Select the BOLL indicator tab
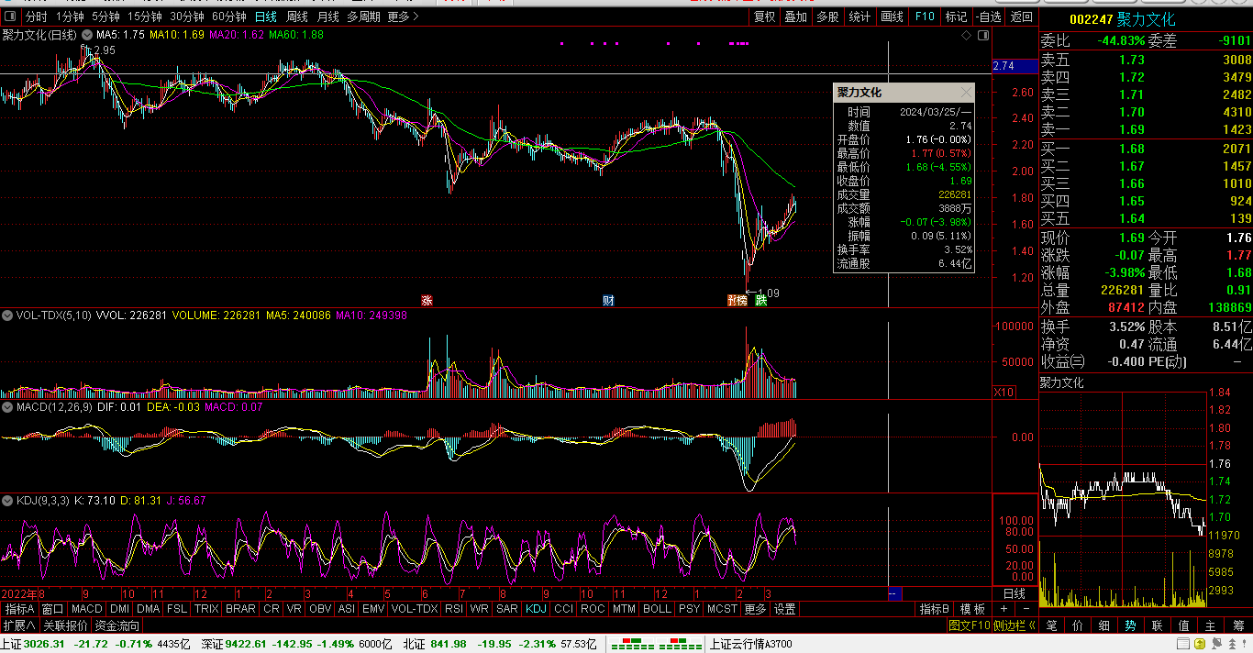The height and width of the screenshot is (653, 1253). [x=657, y=609]
